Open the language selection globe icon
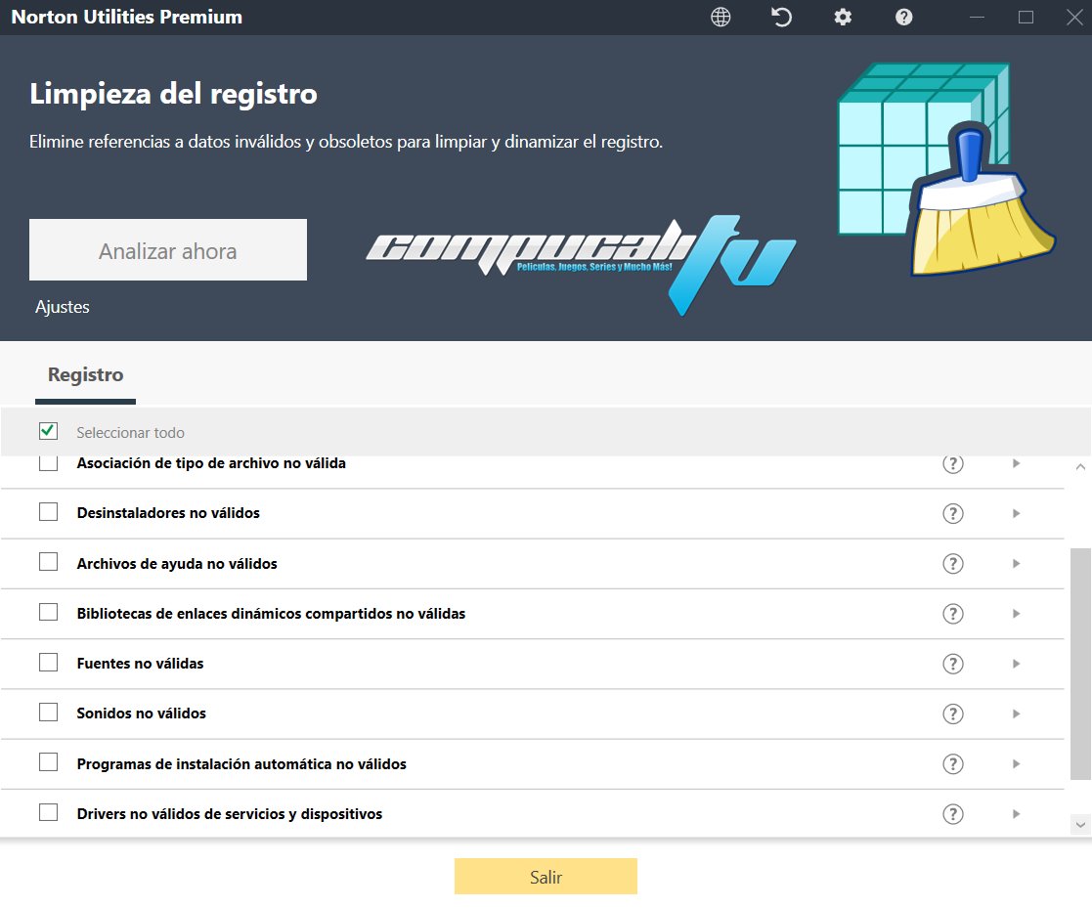 [x=721, y=17]
